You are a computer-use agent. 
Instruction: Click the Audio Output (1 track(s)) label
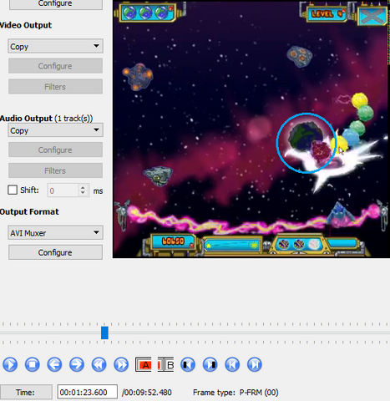[46, 119]
